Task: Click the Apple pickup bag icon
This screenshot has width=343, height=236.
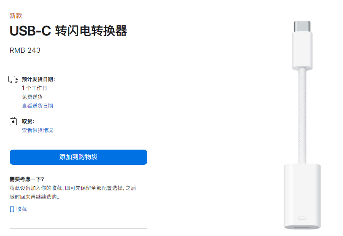Action: (x=13, y=121)
